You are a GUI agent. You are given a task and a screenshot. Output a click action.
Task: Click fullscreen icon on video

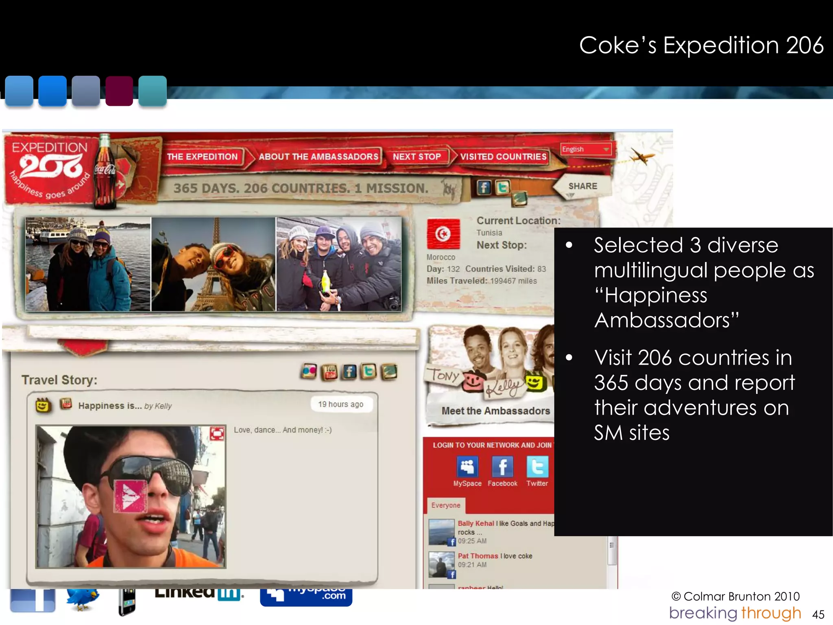point(217,434)
